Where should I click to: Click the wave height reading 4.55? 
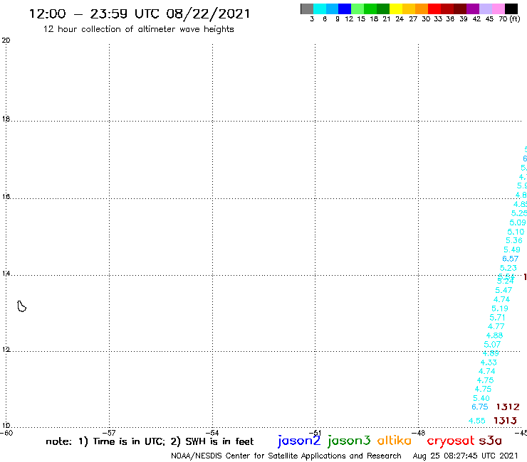pyautogui.click(x=477, y=421)
